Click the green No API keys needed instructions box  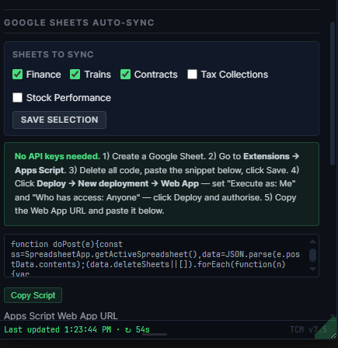coord(162,184)
